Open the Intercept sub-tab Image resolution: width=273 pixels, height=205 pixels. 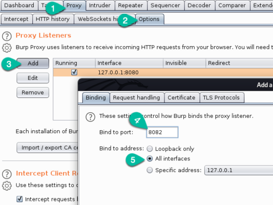(16, 19)
